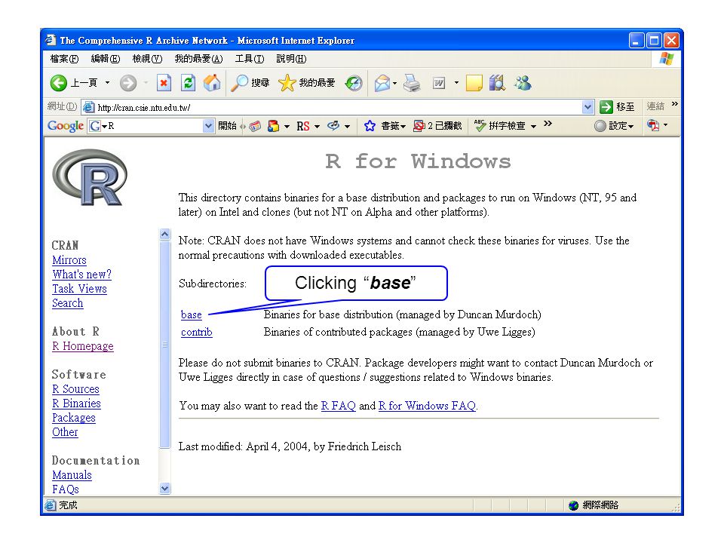The width and height of the screenshot is (724, 543).
Task: Open the R FAQ link
Action: point(339,406)
